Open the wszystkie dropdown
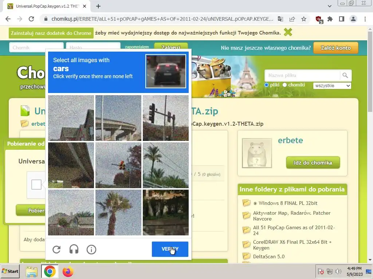The height and width of the screenshot is (279, 373). pyautogui.click(x=332, y=86)
